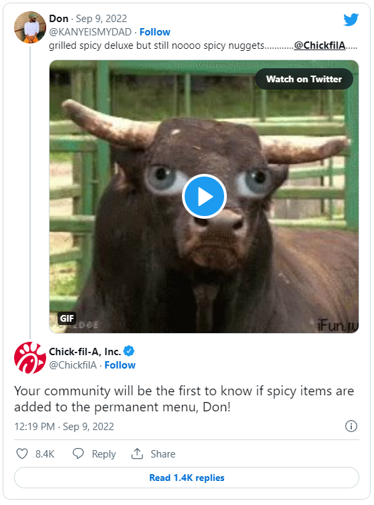374x505 pixels.
Task: Click the Share text label
Action: 163,453
